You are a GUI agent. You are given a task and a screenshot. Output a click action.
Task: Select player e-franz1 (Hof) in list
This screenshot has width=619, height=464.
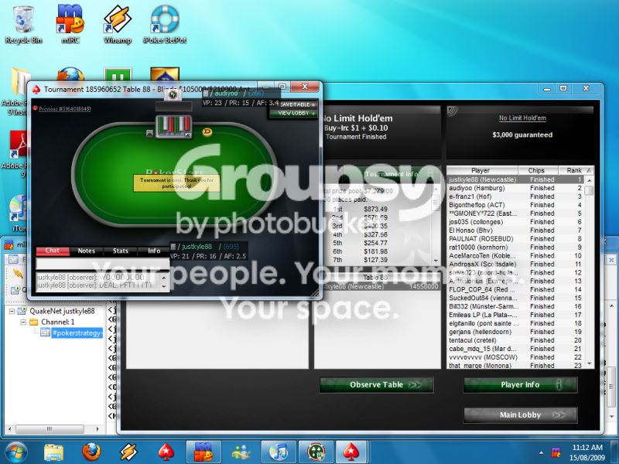[x=515, y=196]
